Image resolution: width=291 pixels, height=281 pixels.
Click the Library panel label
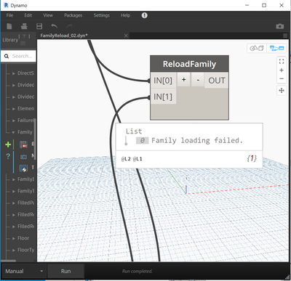10,40
